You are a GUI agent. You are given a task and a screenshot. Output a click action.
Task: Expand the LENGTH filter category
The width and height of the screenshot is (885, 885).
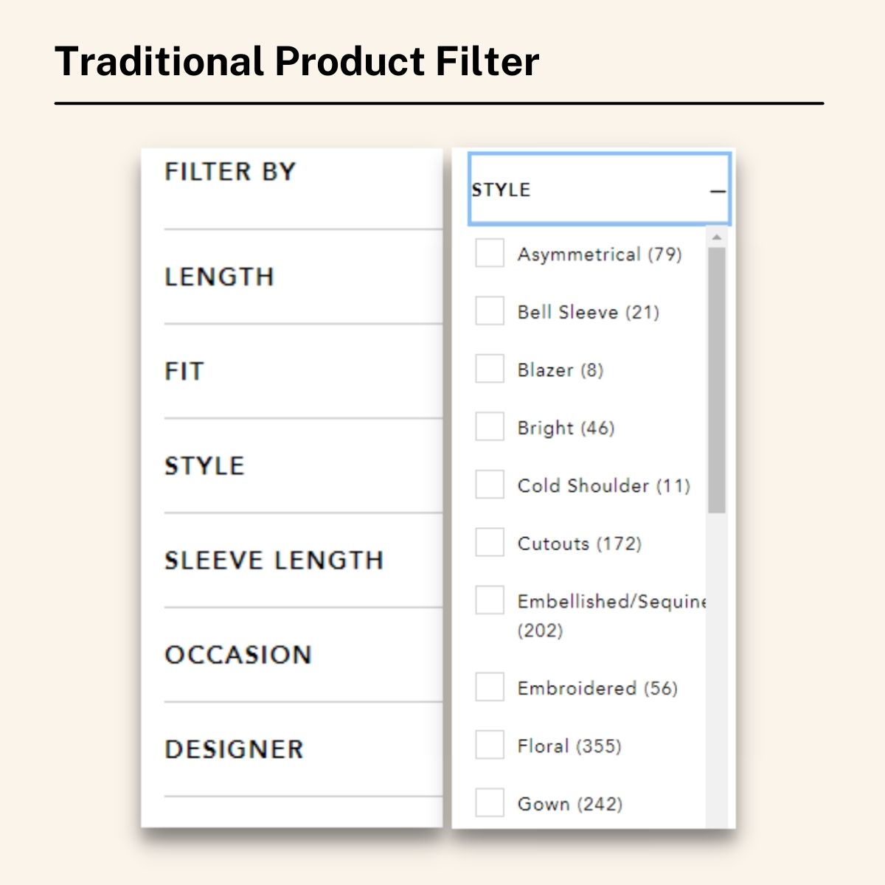pos(218,277)
